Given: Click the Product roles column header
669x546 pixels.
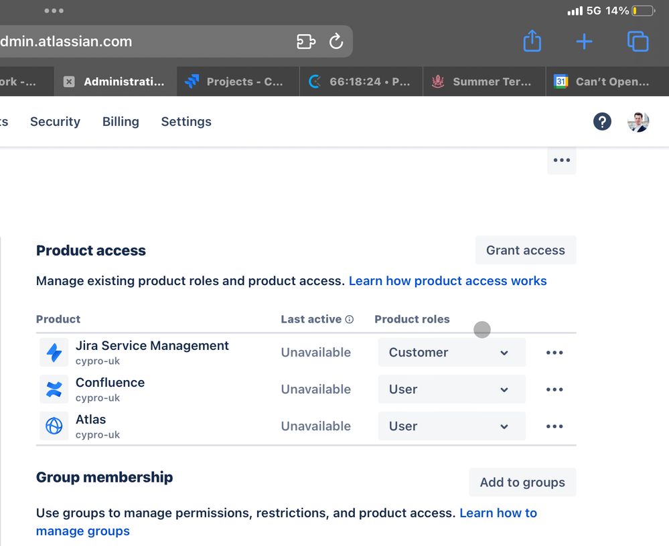Looking at the screenshot, I should pyautogui.click(x=412, y=319).
